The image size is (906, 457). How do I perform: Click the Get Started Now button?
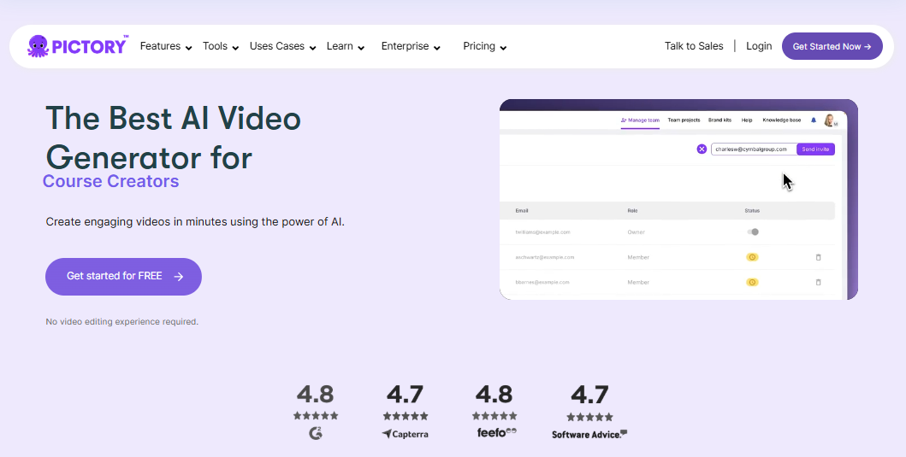[x=832, y=46]
